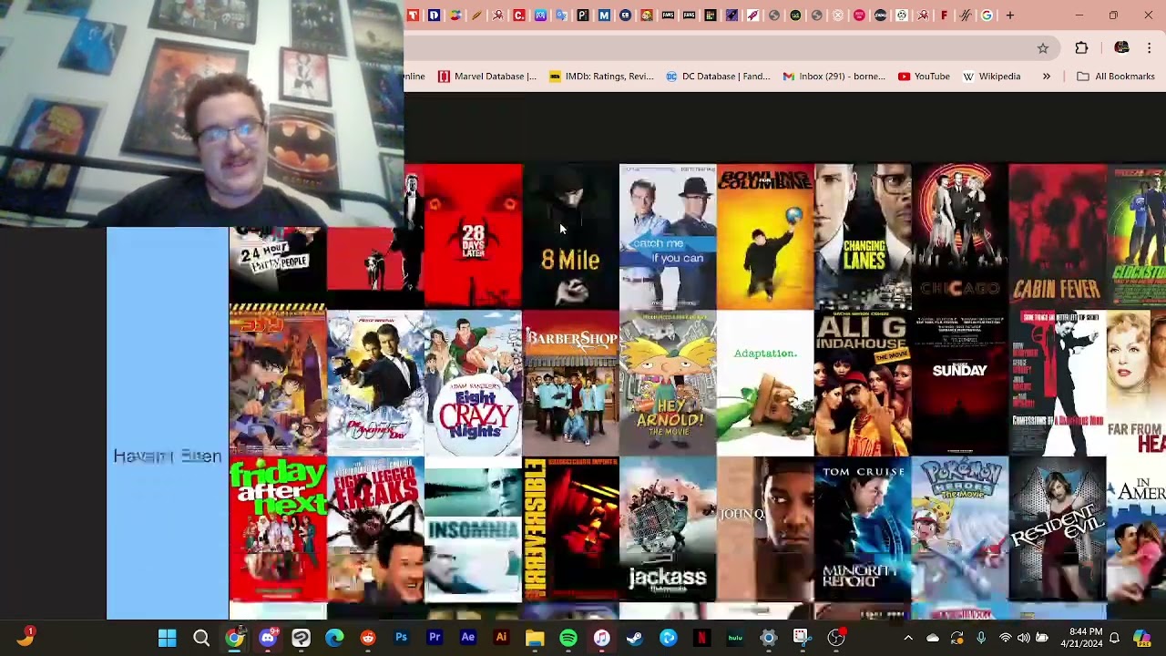Open Spotify from taskbar
Screen dimensions: 1166x656
(568, 638)
